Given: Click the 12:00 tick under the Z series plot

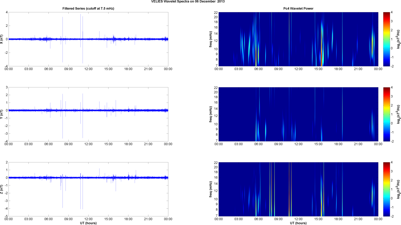Looking at the screenshot, I should [x=88, y=219].
